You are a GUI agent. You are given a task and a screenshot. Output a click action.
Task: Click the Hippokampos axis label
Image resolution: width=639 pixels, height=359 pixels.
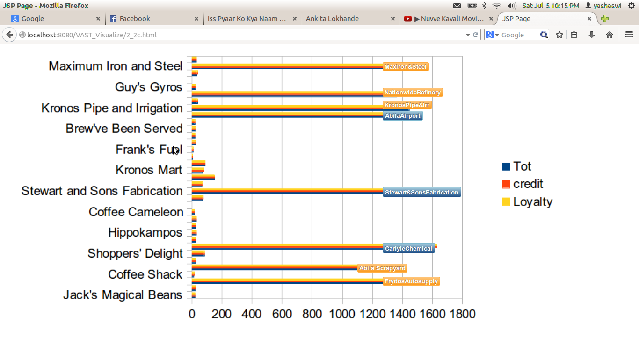click(x=145, y=233)
